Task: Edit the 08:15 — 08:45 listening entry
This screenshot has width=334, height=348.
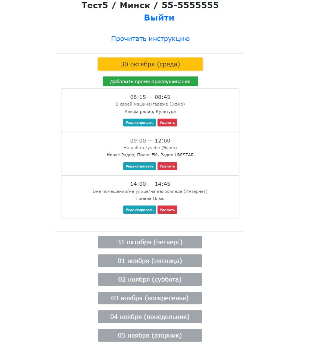Action: click(x=139, y=123)
